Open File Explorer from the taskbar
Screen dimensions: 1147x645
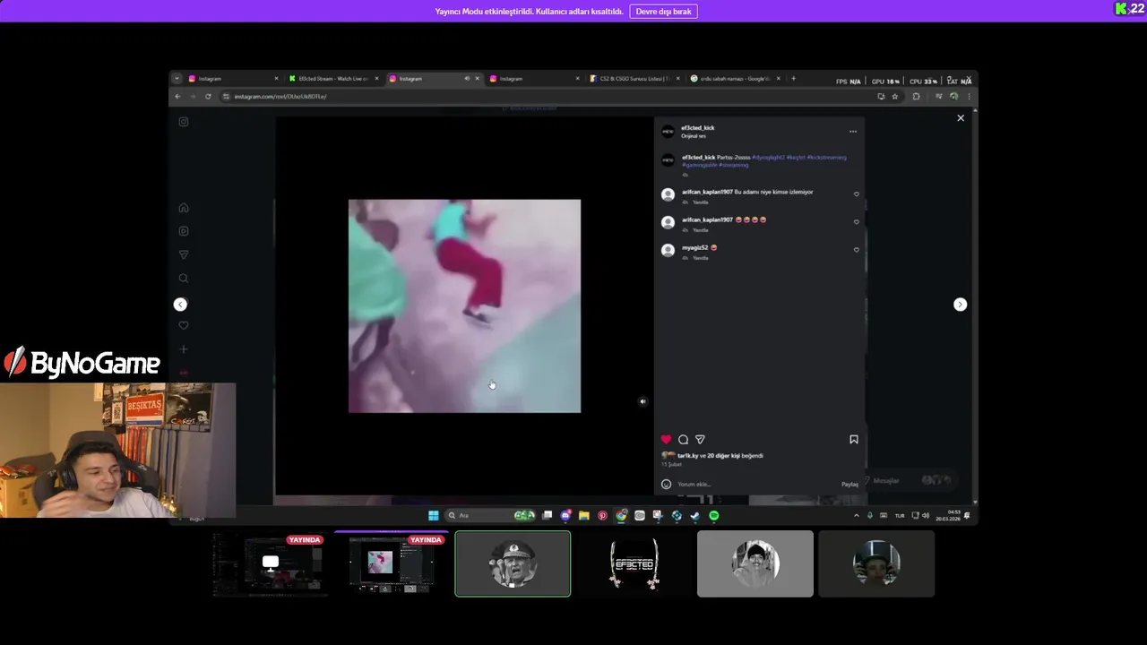pos(584,516)
